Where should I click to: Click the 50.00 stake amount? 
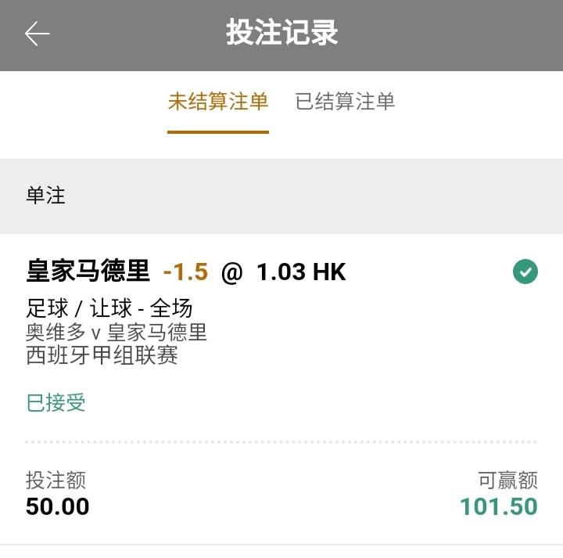(58, 506)
